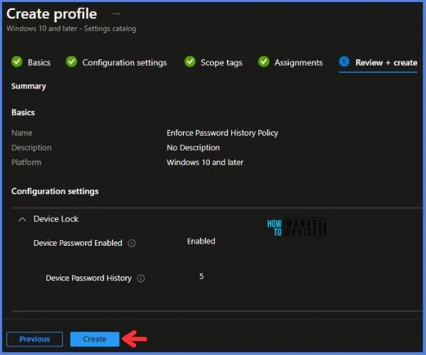This screenshot has height=355, width=426.
Task: Click the 'Windows 10 and later' platform value
Action: [x=205, y=162]
